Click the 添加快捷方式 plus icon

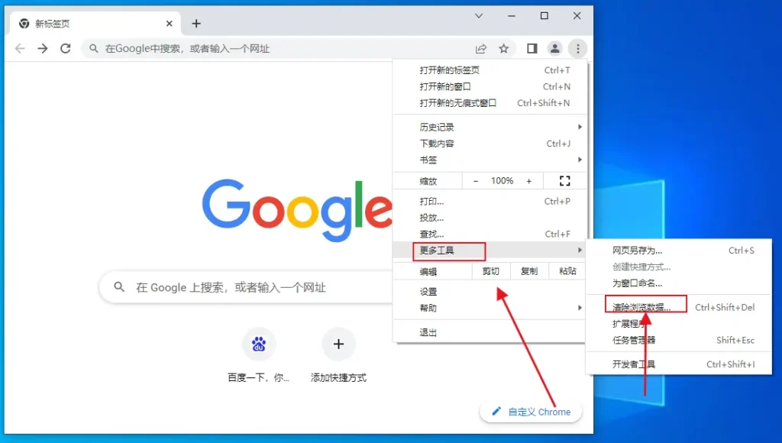coord(338,344)
